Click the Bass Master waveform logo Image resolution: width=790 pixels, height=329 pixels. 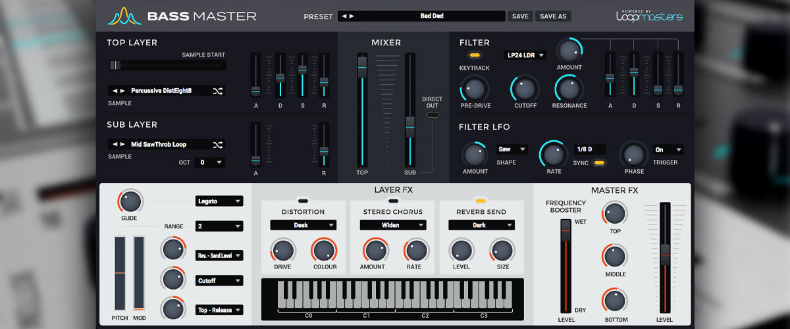coord(124,16)
